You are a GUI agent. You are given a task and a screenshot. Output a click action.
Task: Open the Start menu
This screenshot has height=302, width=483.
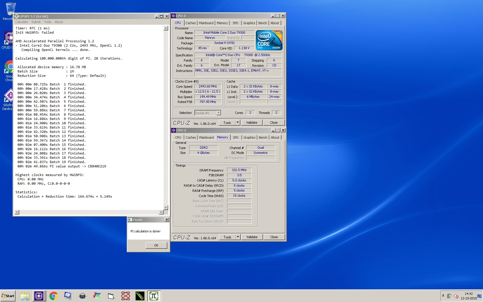click(x=8, y=296)
